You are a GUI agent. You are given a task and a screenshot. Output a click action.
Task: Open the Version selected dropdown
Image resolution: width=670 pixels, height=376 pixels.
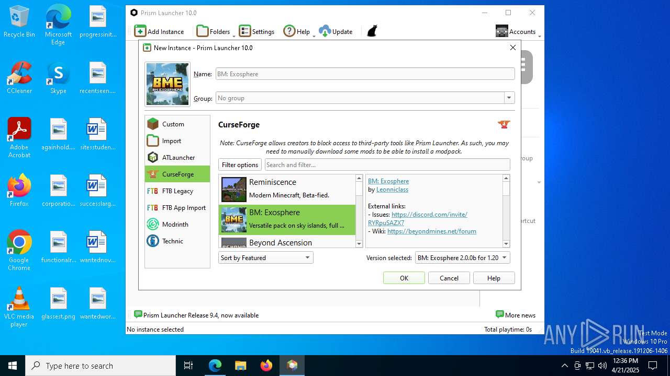[x=462, y=257]
